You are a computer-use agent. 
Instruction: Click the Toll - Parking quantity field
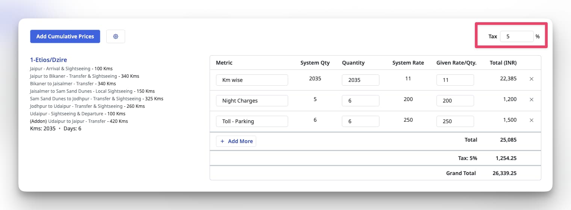coord(360,121)
